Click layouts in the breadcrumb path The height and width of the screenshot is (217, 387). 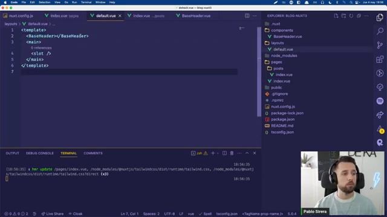[11, 24]
